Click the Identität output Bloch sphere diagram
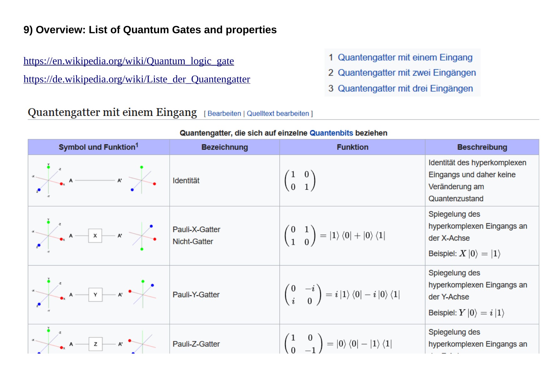The image size is (549, 389). (142, 181)
